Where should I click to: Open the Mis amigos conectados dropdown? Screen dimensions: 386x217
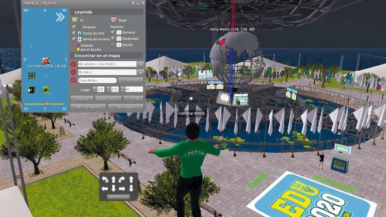coord(140,64)
